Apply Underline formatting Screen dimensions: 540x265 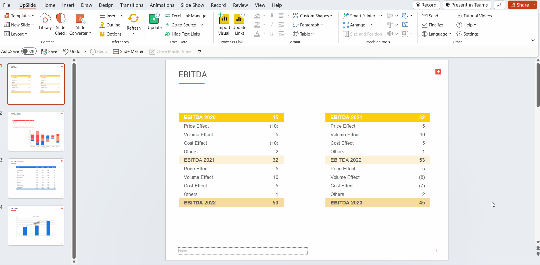(x=272, y=34)
